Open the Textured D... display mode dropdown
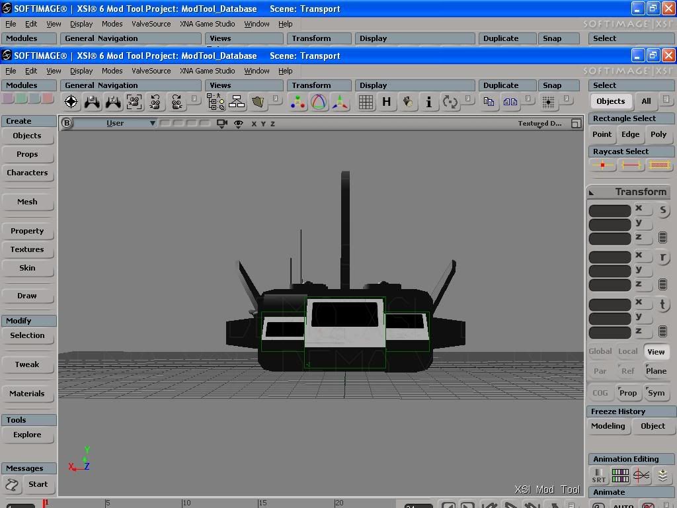 click(x=539, y=124)
